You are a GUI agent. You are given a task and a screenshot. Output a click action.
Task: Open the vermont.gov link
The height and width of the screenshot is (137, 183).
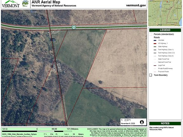point(136,5)
